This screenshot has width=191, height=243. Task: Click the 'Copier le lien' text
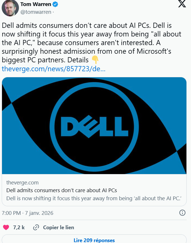(x=58, y=227)
